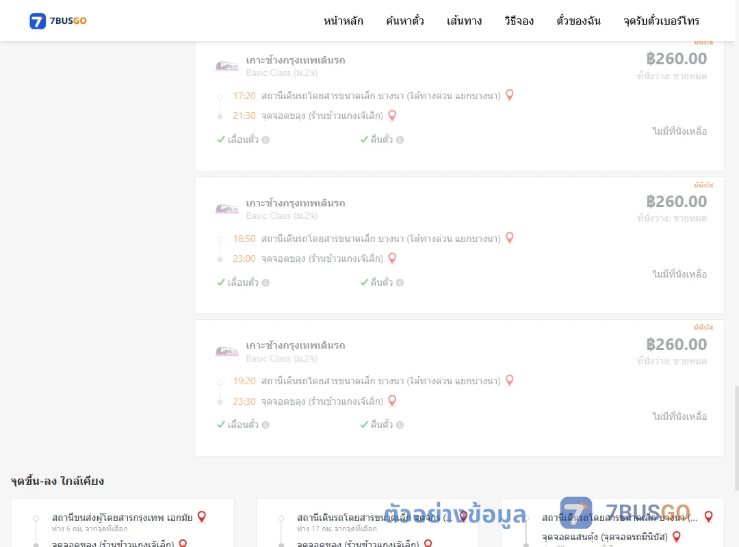Open map pin for 17:20 departure station
The image size is (739, 547).
(x=510, y=95)
